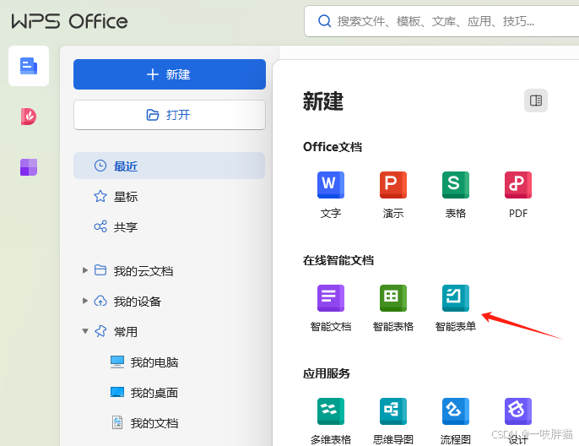Open the documents icon in left rail
The width and height of the screenshot is (579, 446).
(29, 66)
